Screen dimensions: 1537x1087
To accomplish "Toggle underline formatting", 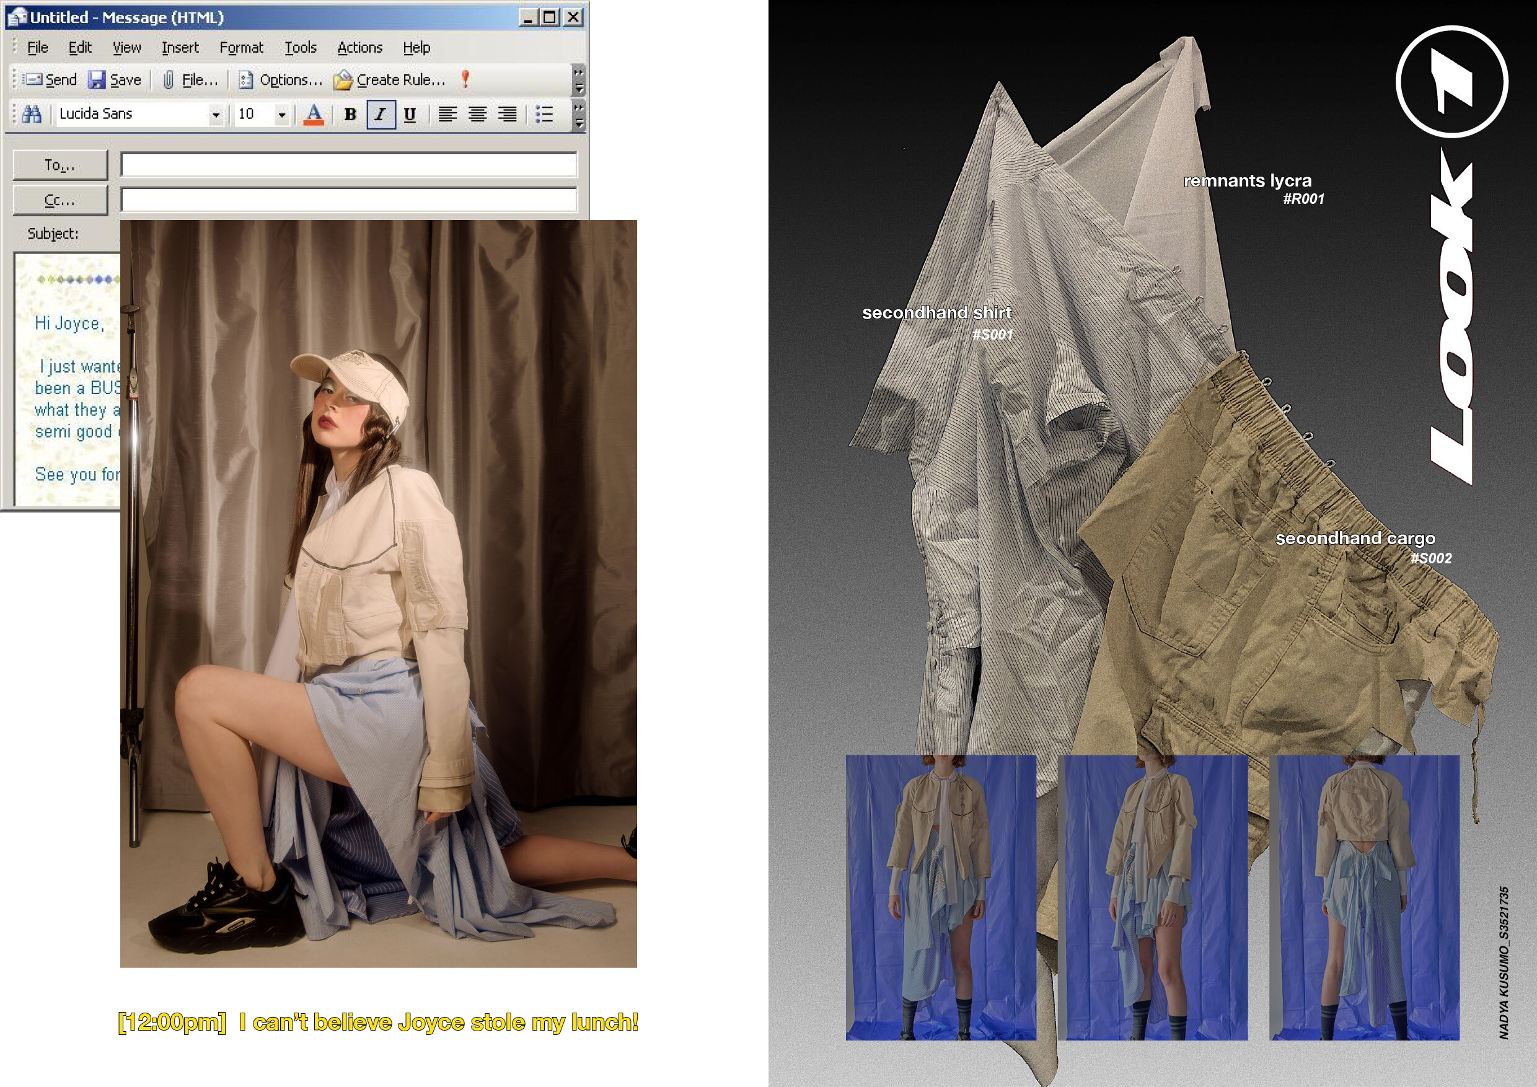I will coord(410,115).
